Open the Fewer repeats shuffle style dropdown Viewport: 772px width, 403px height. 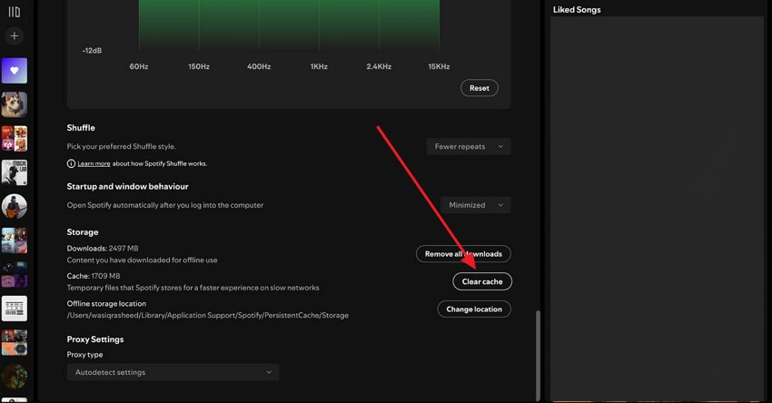point(469,146)
